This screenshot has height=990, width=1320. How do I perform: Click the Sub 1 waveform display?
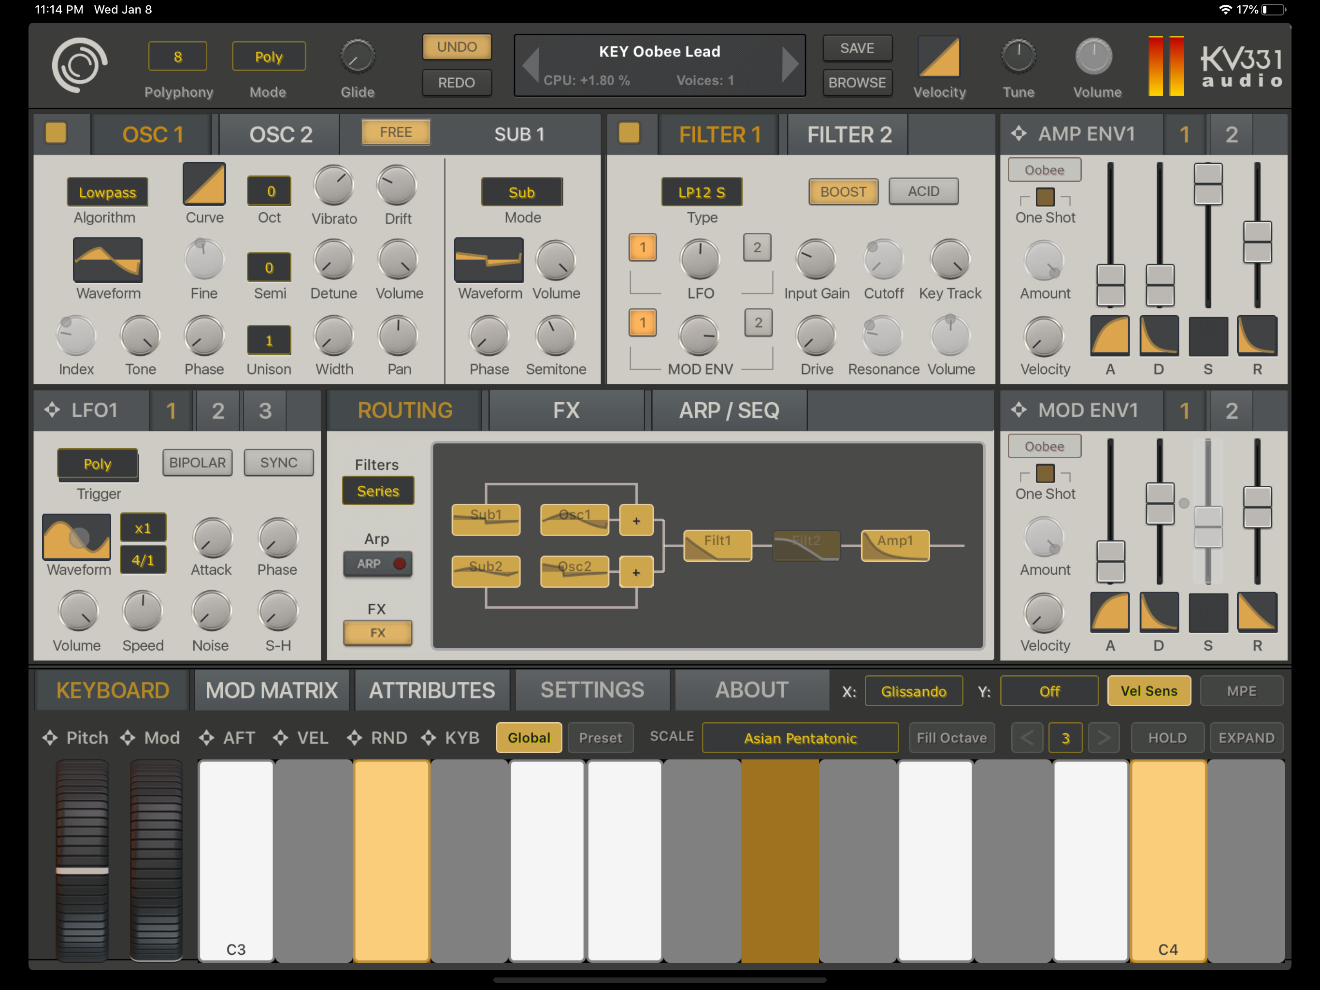(488, 260)
